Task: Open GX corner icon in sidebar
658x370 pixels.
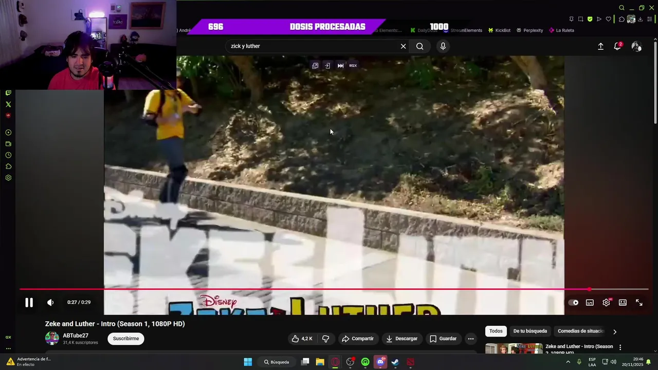Action: tap(8, 337)
